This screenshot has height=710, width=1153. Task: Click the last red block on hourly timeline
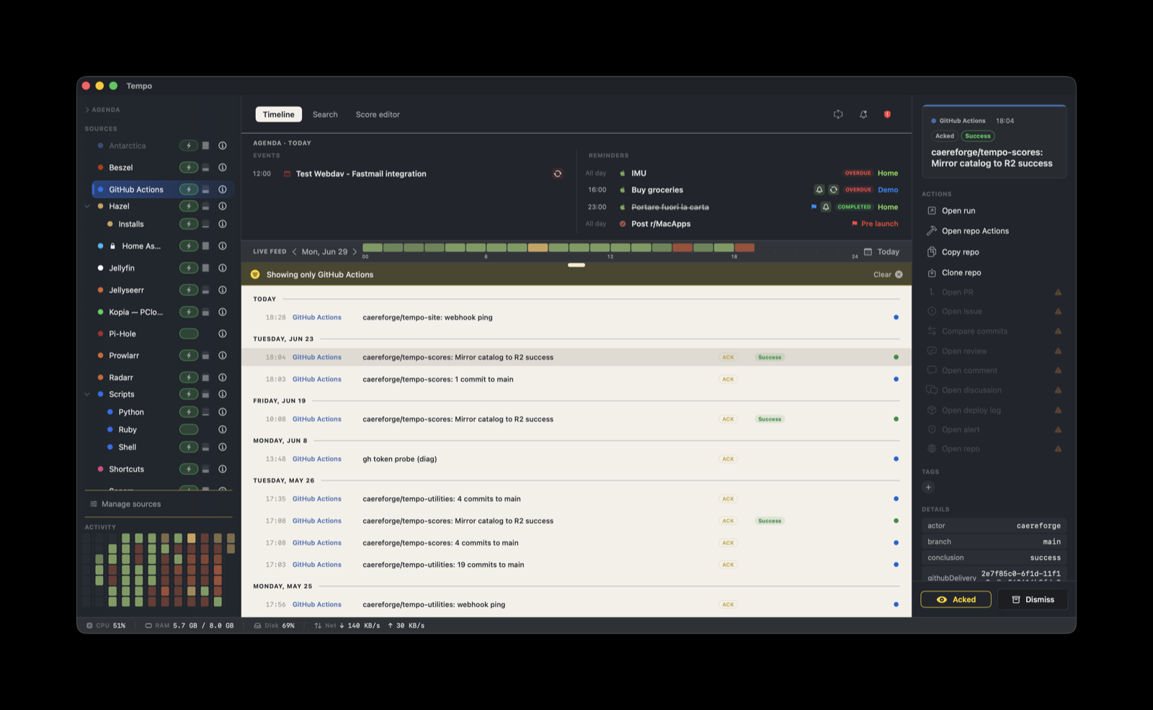744,248
